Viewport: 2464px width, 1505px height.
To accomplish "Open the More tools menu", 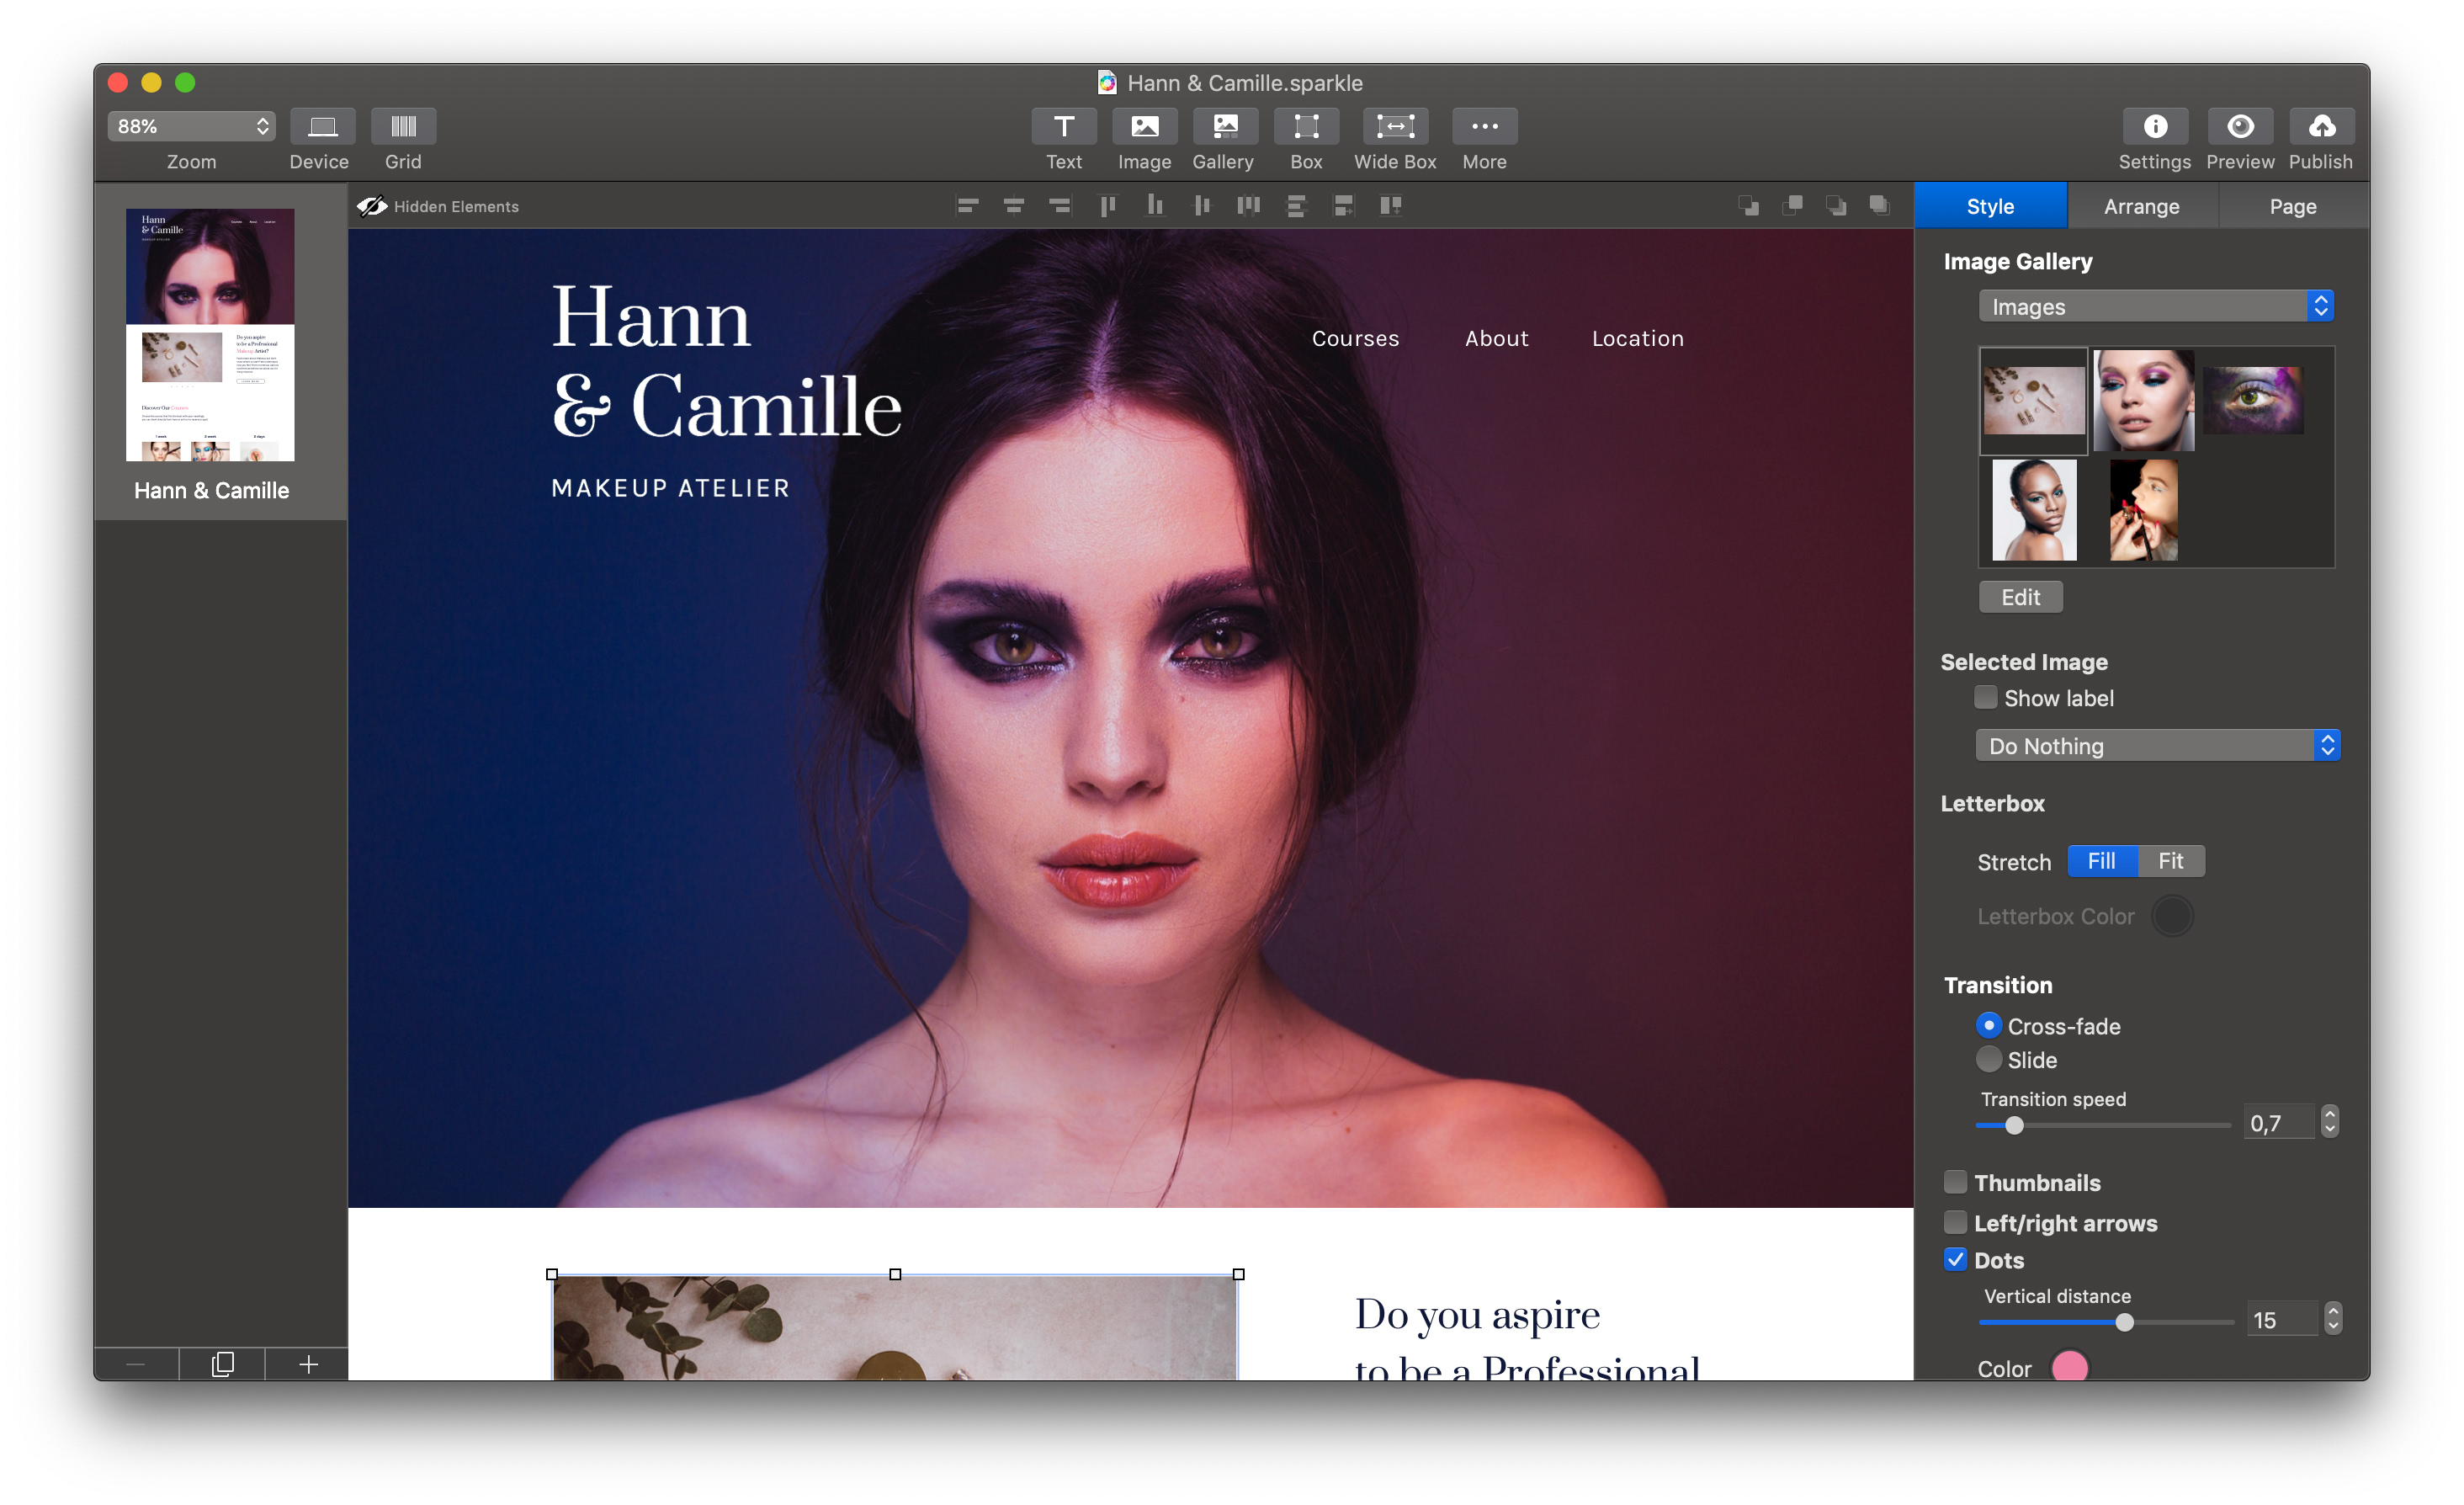I will point(1484,127).
